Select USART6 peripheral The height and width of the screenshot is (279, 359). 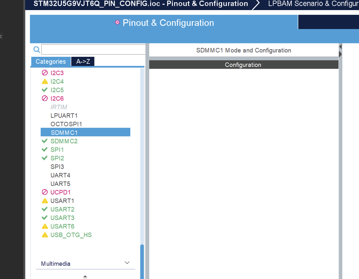coord(63,226)
